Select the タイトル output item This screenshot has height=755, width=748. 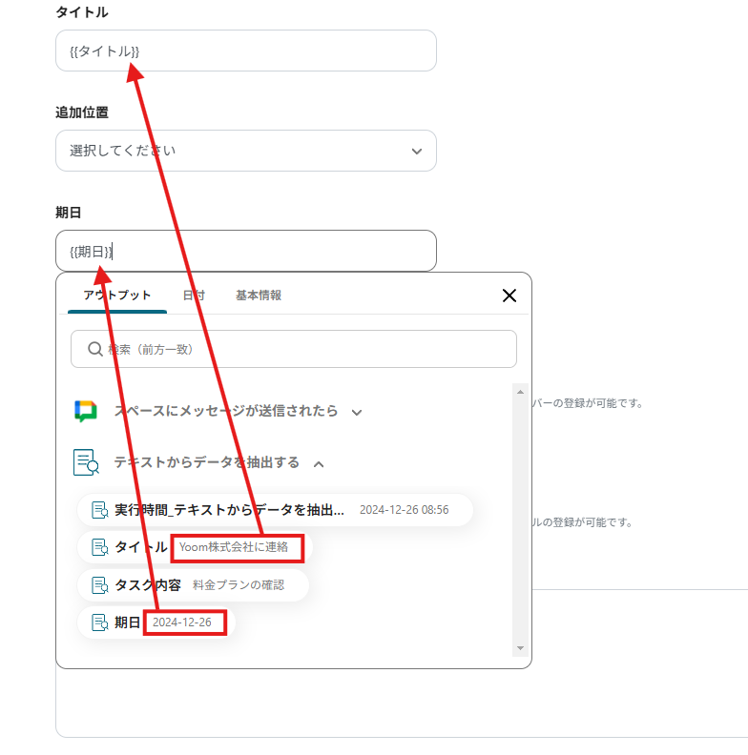point(196,547)
